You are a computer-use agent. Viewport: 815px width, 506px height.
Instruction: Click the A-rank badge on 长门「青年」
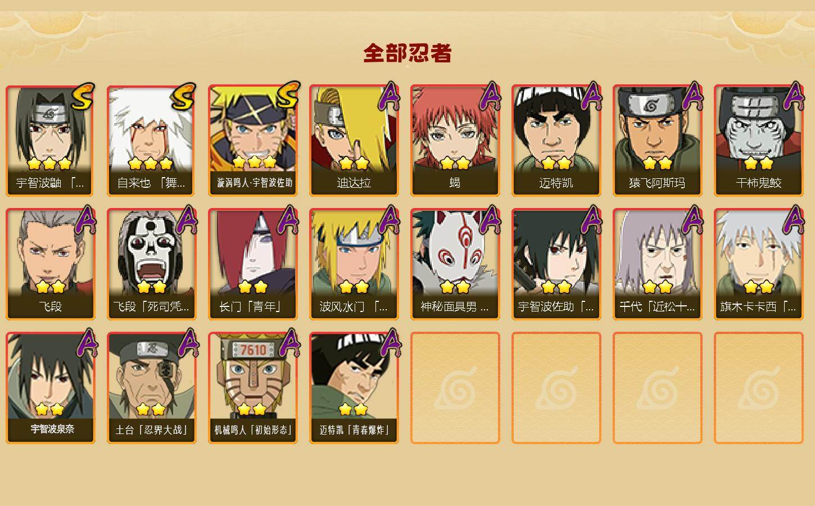click(288, 219)
